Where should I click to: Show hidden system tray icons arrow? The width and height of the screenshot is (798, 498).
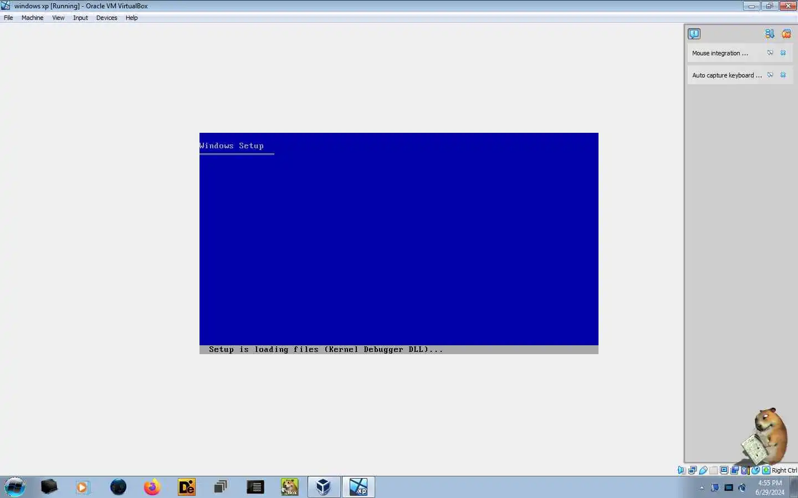coord(702,487)
